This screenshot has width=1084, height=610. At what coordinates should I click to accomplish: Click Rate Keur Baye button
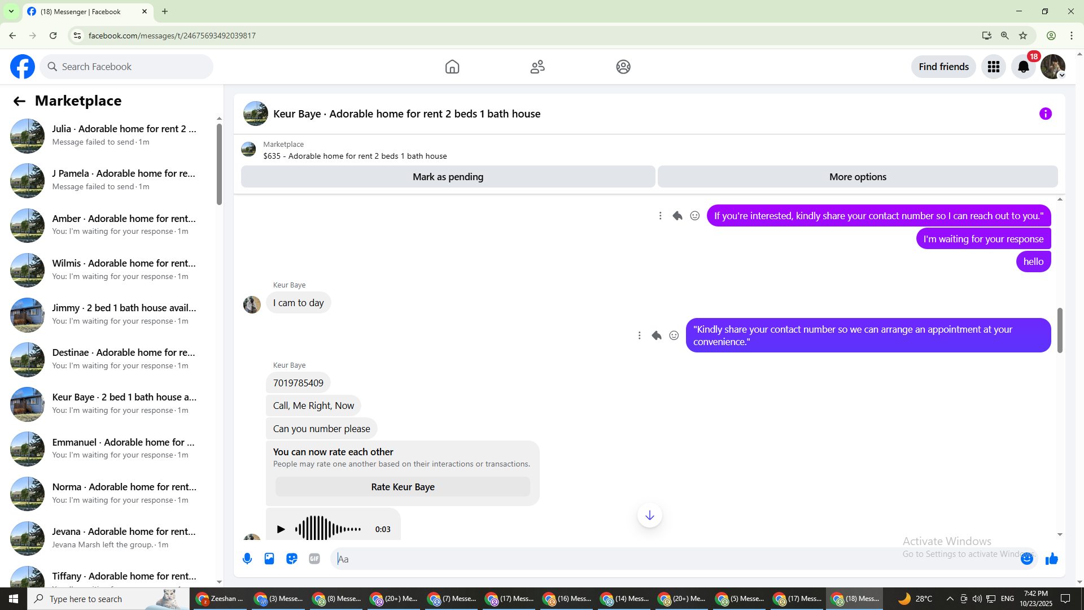point(403,487)
